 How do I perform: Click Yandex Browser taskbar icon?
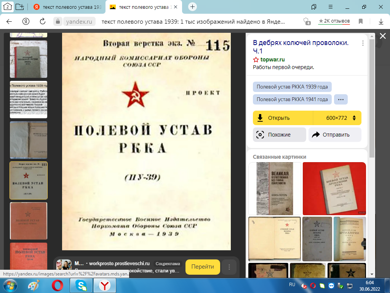105,285
